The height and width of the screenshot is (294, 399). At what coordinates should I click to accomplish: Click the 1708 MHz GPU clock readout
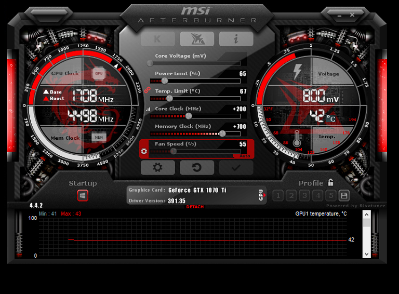click(93, 96)
